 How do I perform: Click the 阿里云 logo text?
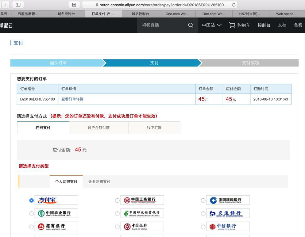6,25
